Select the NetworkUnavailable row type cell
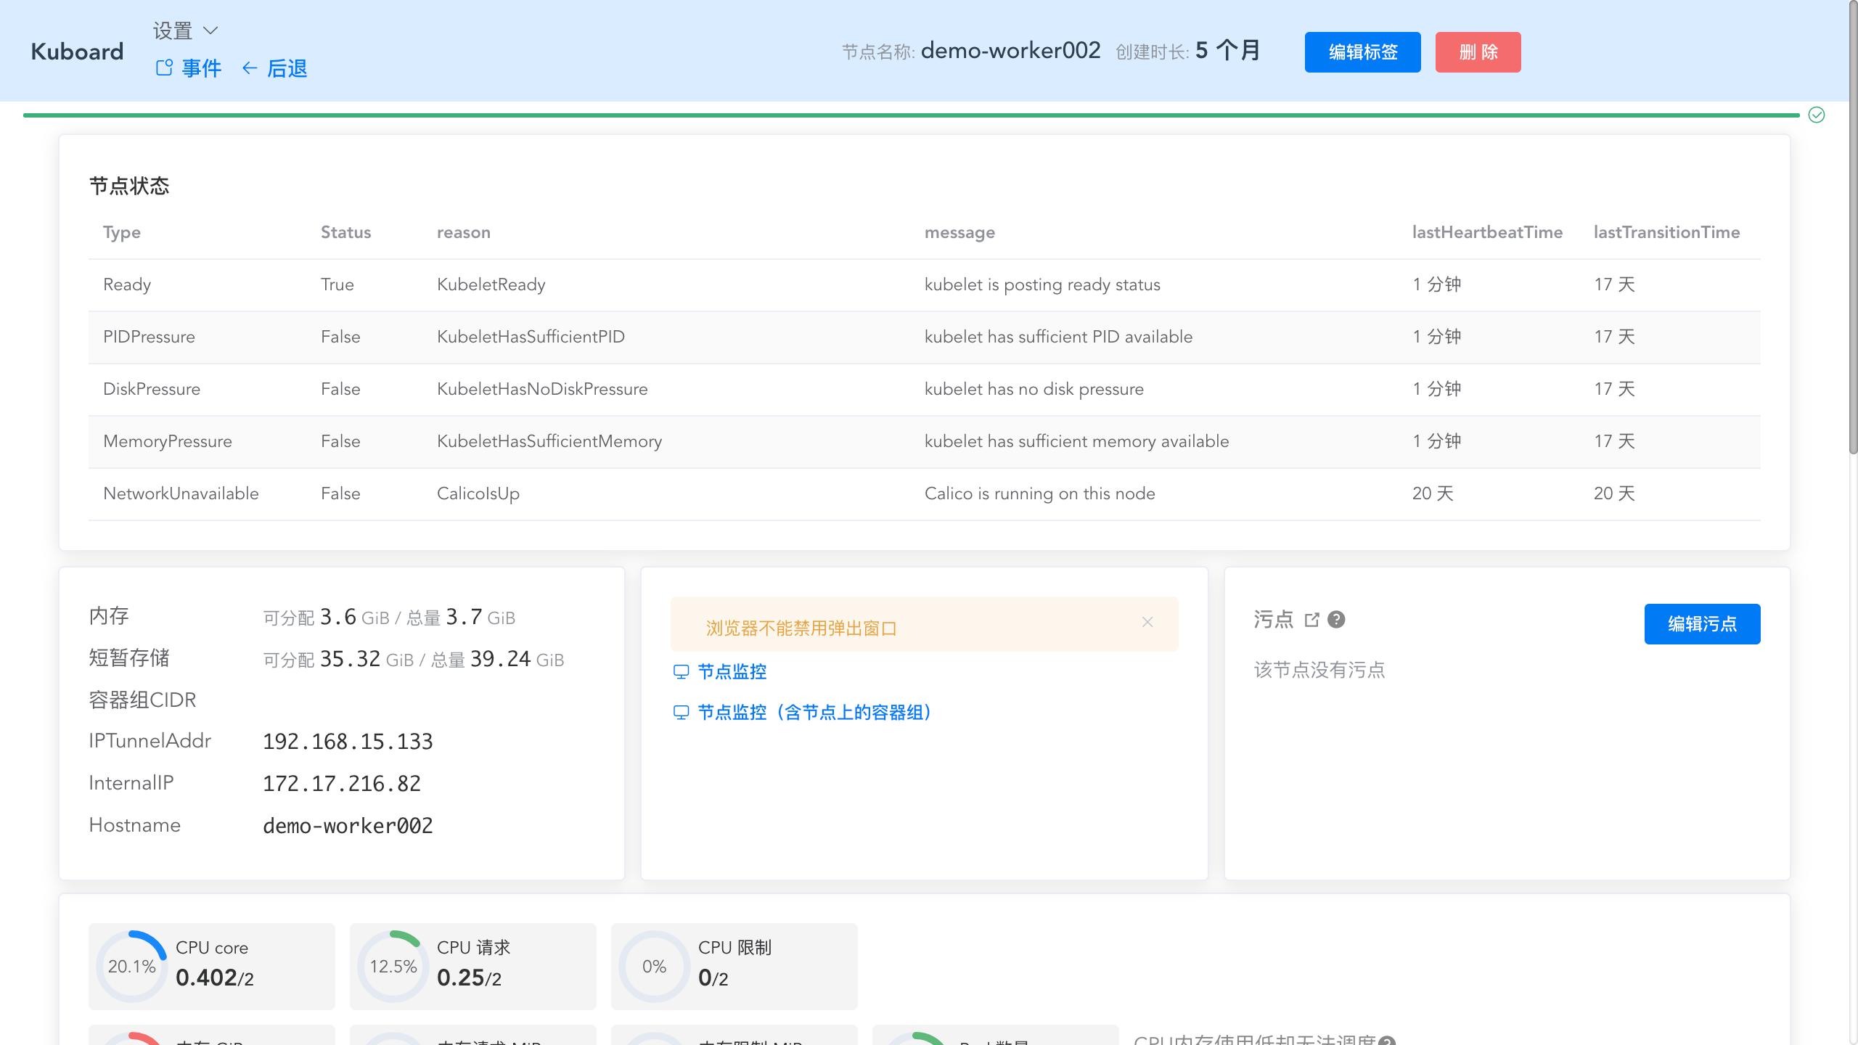Viewport: 1858px width, 1045px height. point(181,493)
